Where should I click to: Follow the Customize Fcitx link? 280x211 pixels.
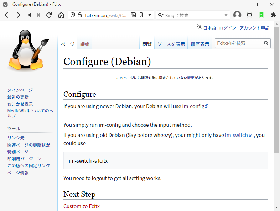click(x=82, y=206)
